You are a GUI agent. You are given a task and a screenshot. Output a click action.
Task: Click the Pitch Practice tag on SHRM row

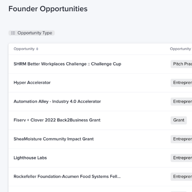[x=181, y=64]
